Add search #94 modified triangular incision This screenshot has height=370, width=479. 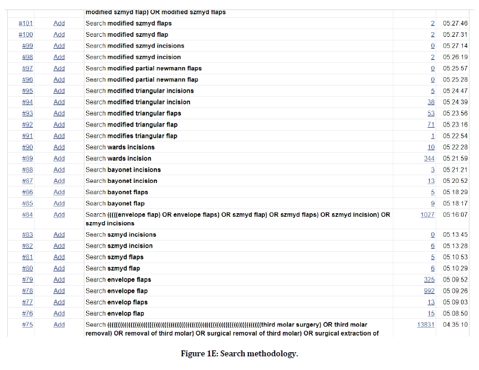[59, 102]
